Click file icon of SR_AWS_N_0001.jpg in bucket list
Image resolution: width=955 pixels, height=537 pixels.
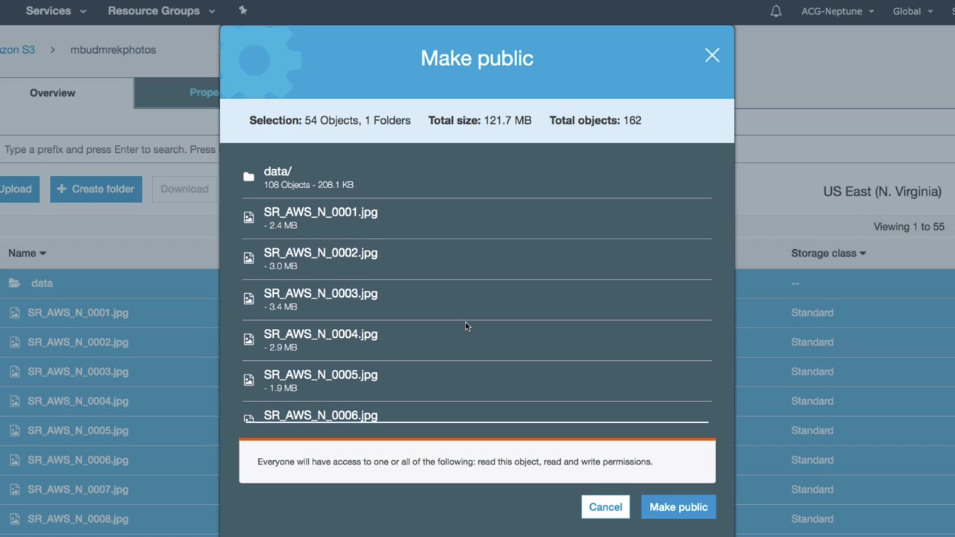point(14,313)
